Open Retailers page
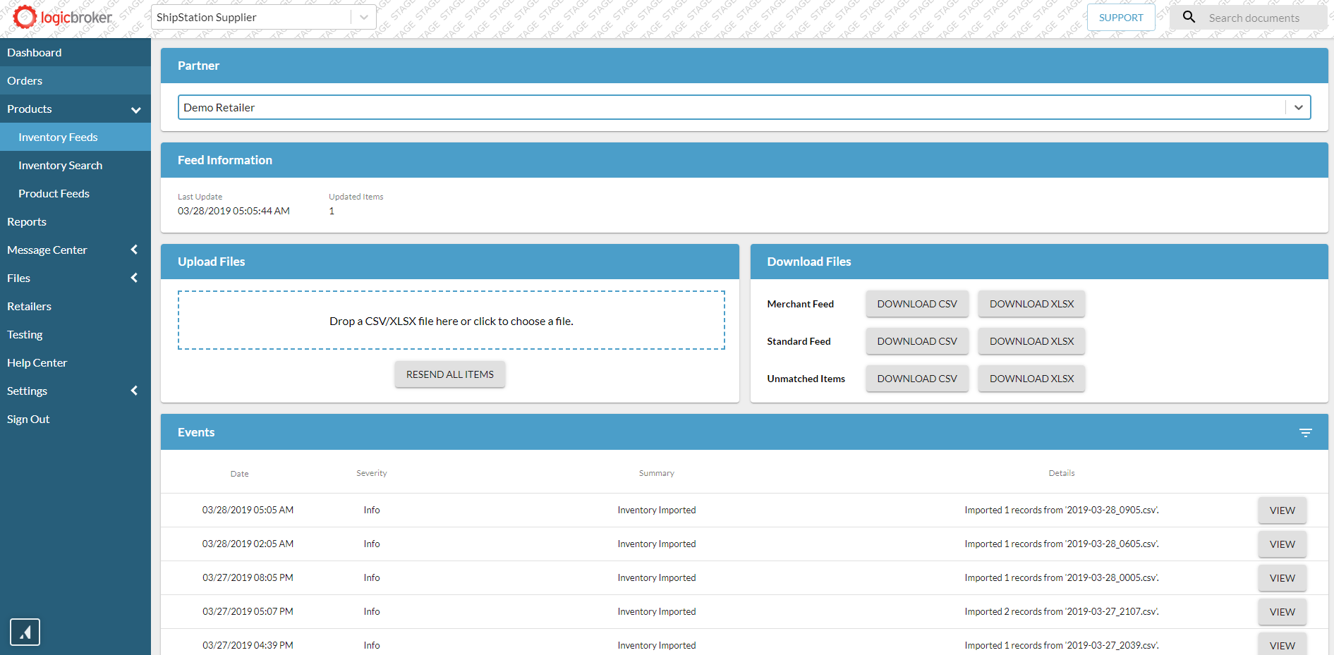Image resolution: width=1334 pixels, height=655 pixels. (x=75, y=306)
